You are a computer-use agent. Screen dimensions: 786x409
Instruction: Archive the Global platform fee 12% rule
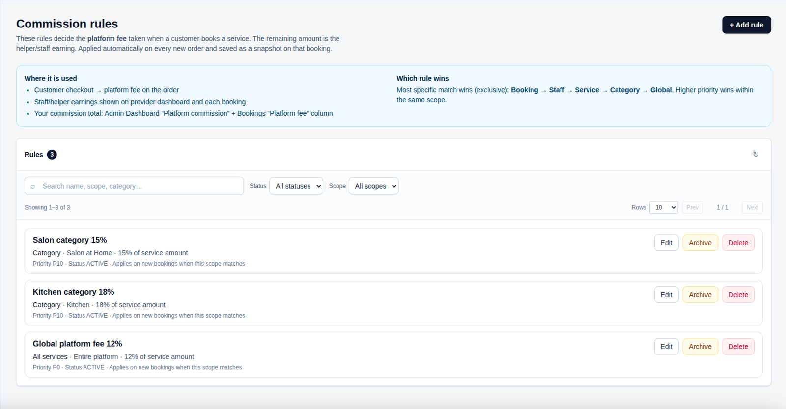(x=700, y=347)
